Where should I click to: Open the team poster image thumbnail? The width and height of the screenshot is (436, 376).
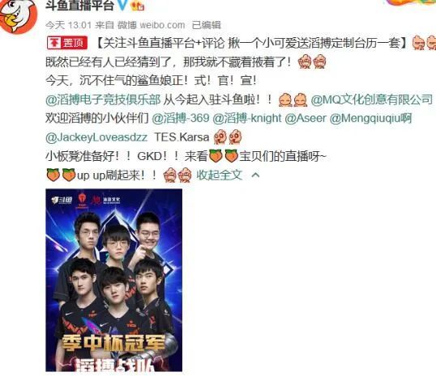click(114, 281)
